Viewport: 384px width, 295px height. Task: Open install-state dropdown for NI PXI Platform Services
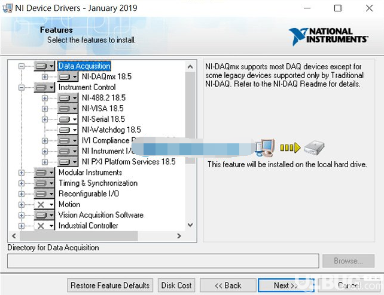point(68,162)
